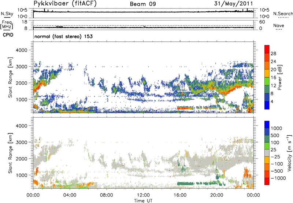This screenshot has width=293, height=203.
Task: Click the '4000' tick on the velocity panel
Action: [21, 126]
